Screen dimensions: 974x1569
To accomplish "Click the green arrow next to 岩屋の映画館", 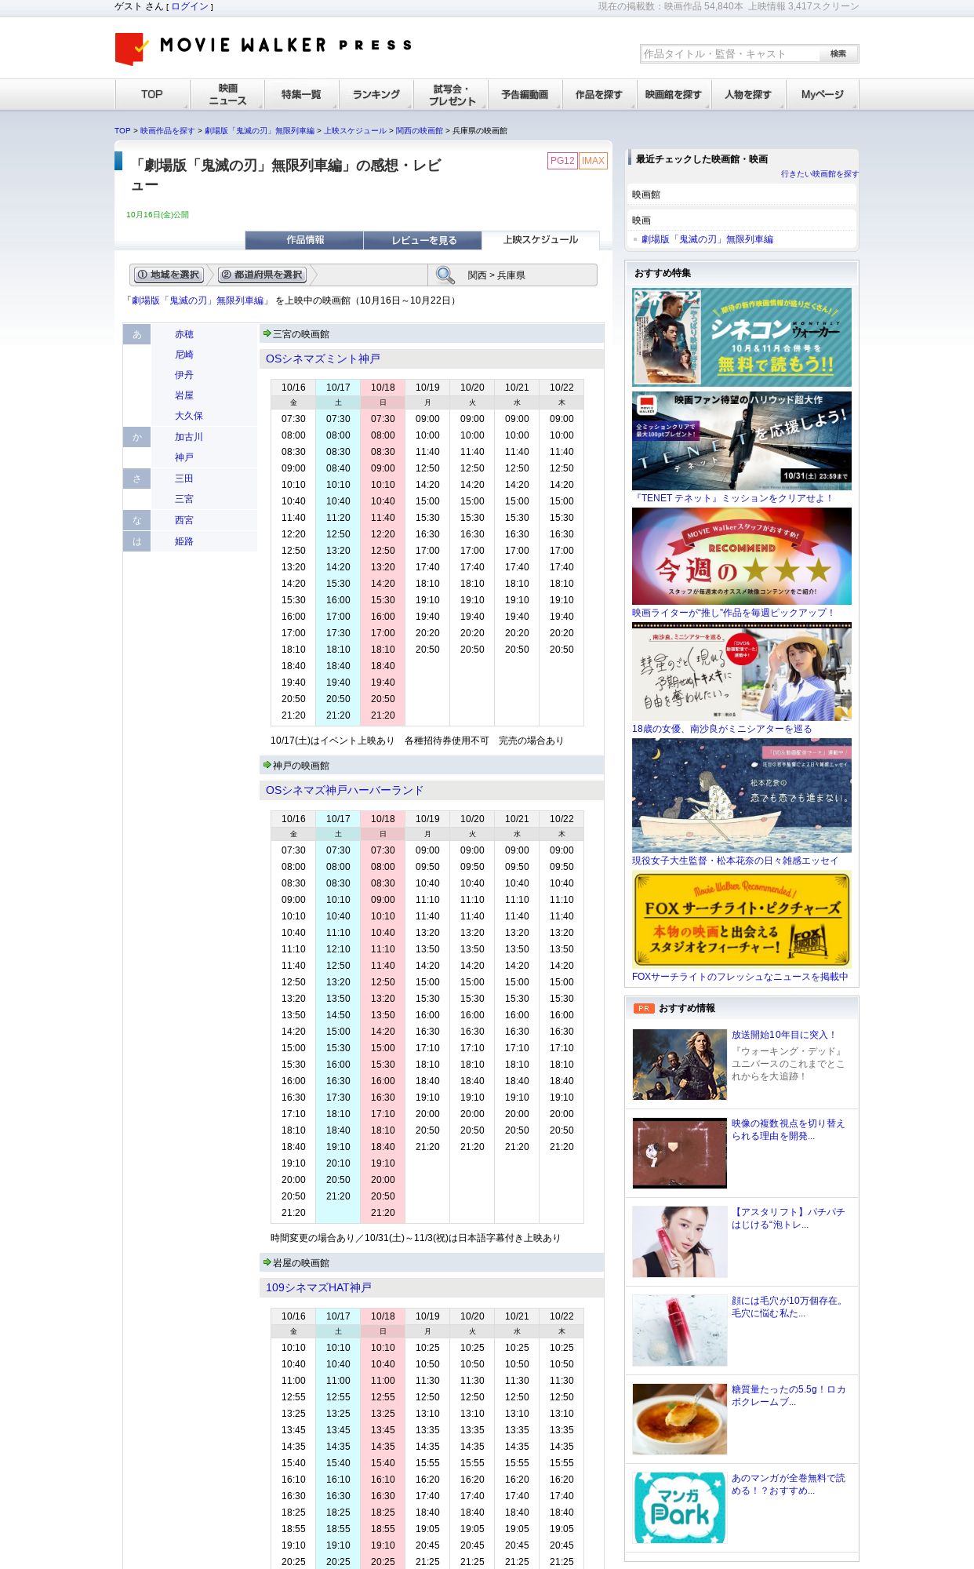I will coord(267,1262).
